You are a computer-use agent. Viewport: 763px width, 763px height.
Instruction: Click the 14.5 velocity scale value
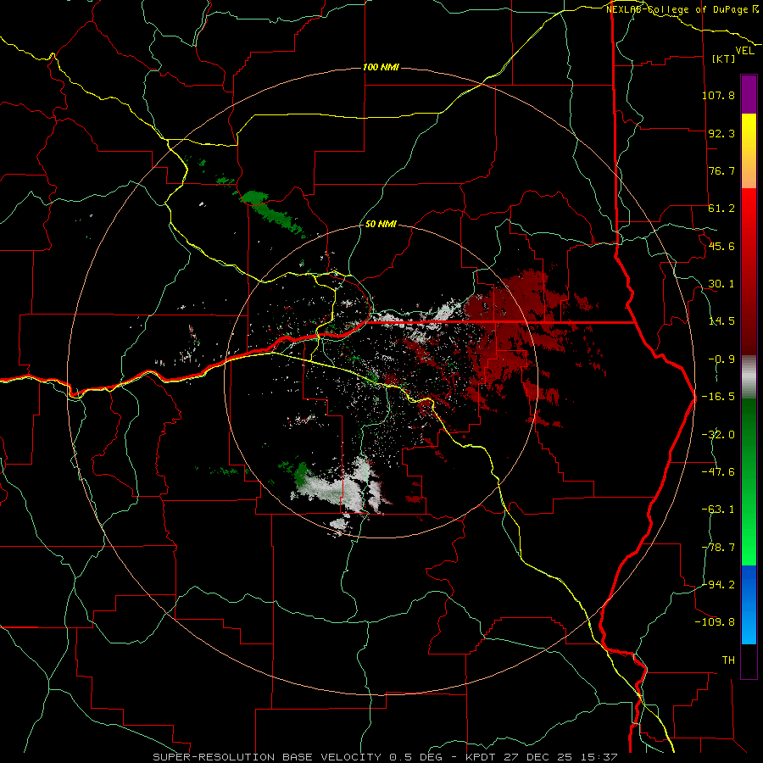click(x=721, y=321)
